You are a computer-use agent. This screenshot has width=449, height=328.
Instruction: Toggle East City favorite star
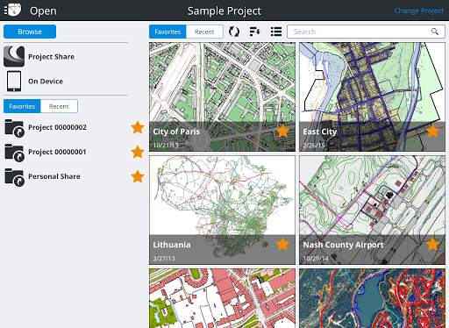[x=432, y=132]
